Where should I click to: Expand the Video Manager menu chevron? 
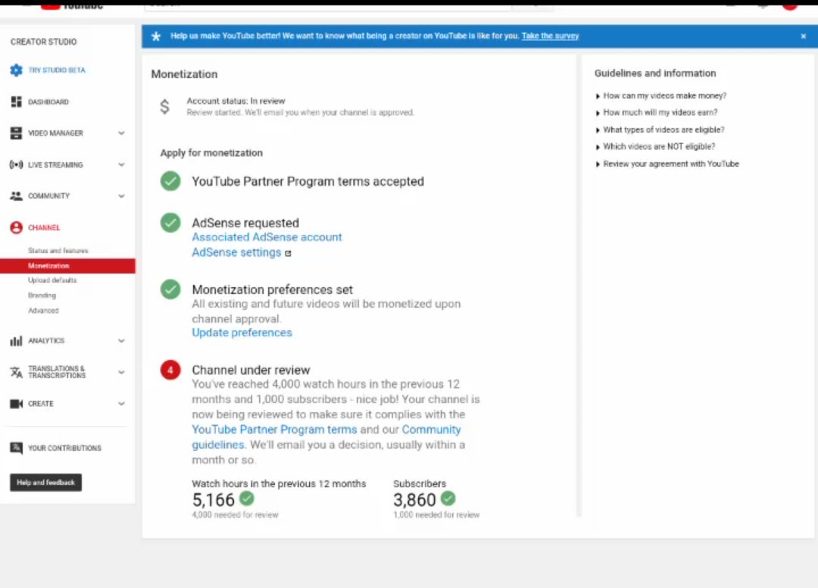(121, 133)
